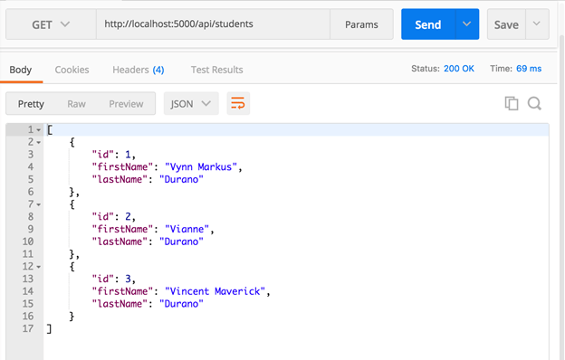Viewport: 565px width, 360px height.
Task: Select the Pretty view mode
Action: tap(31, 104)
